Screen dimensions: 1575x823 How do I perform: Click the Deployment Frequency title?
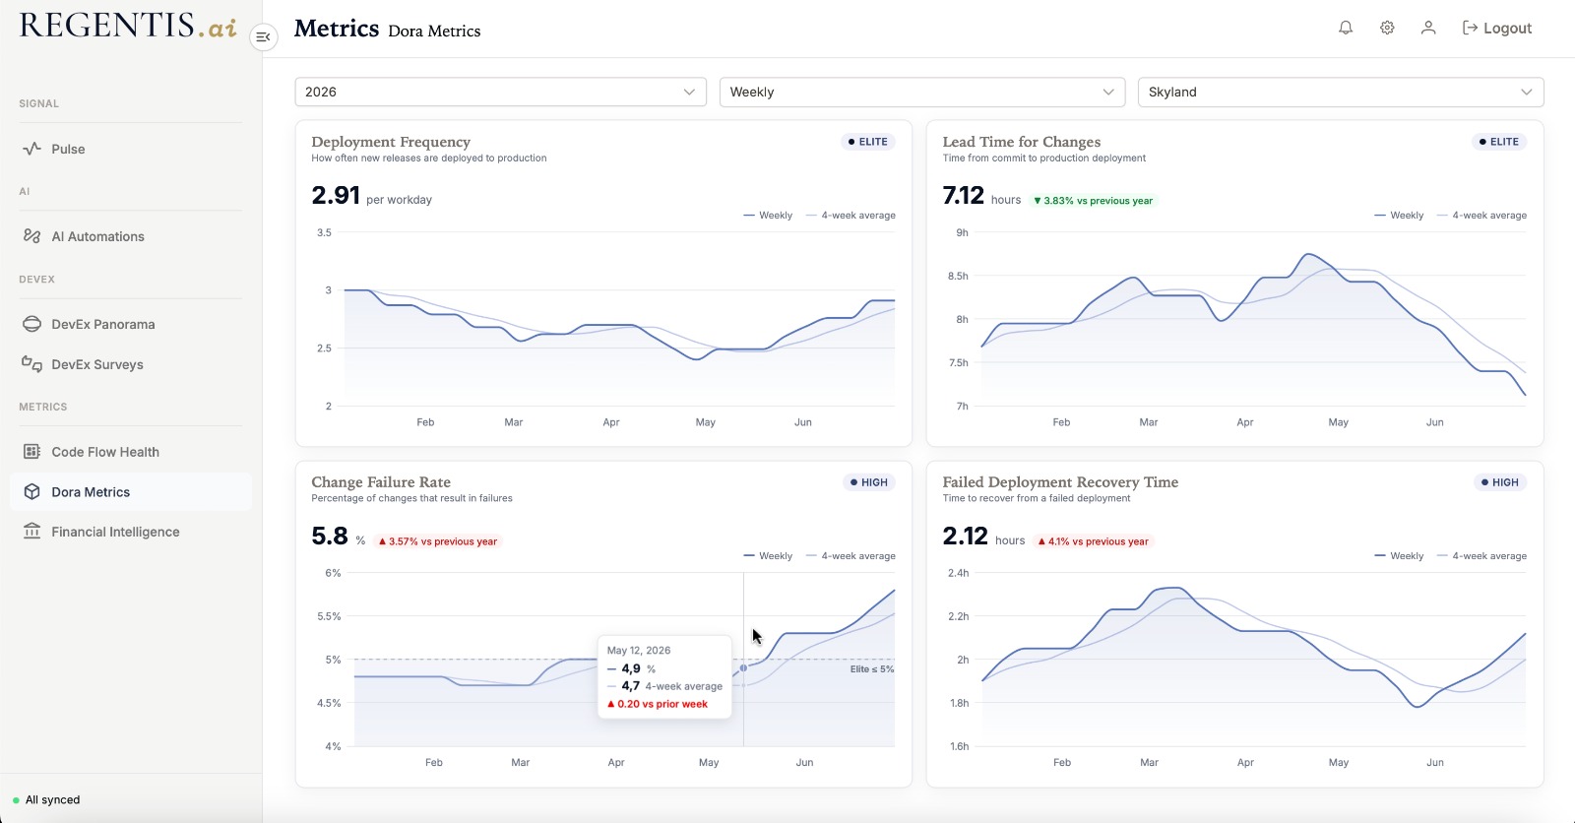coord(391,142)
